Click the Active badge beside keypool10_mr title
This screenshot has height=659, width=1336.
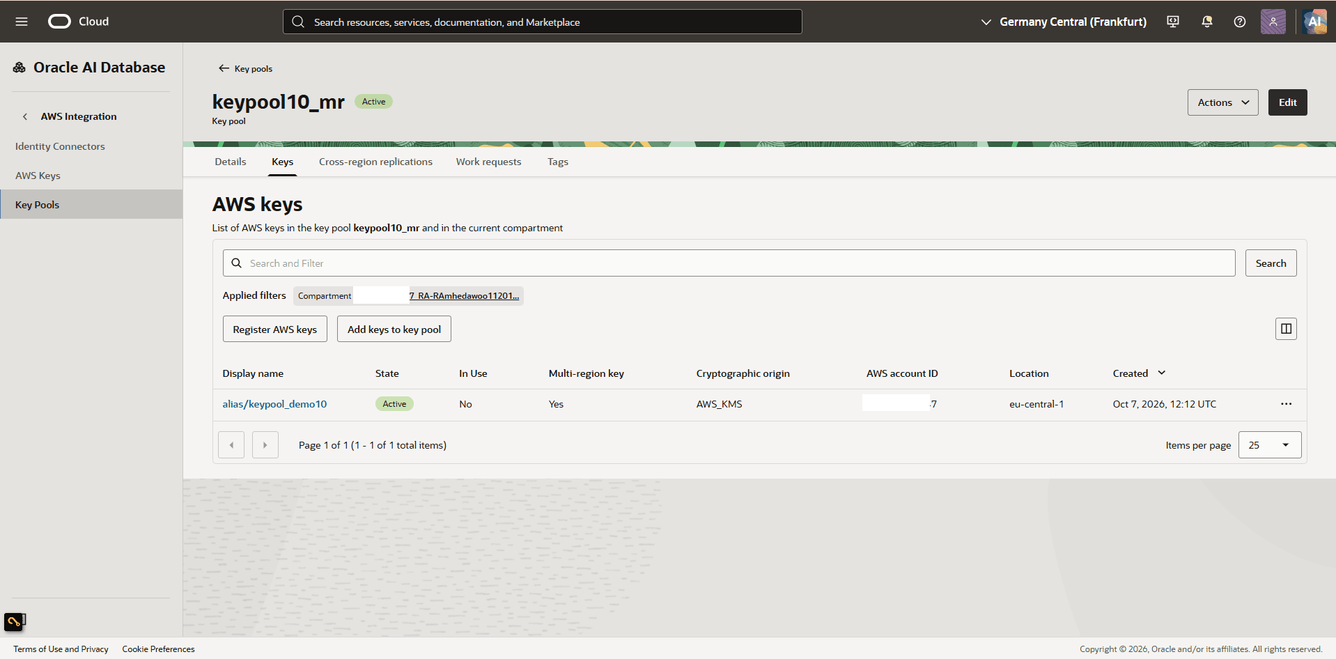point(374,102)
